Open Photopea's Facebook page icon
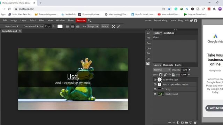Viewport: 223px width, 125px height. [196, 20]
